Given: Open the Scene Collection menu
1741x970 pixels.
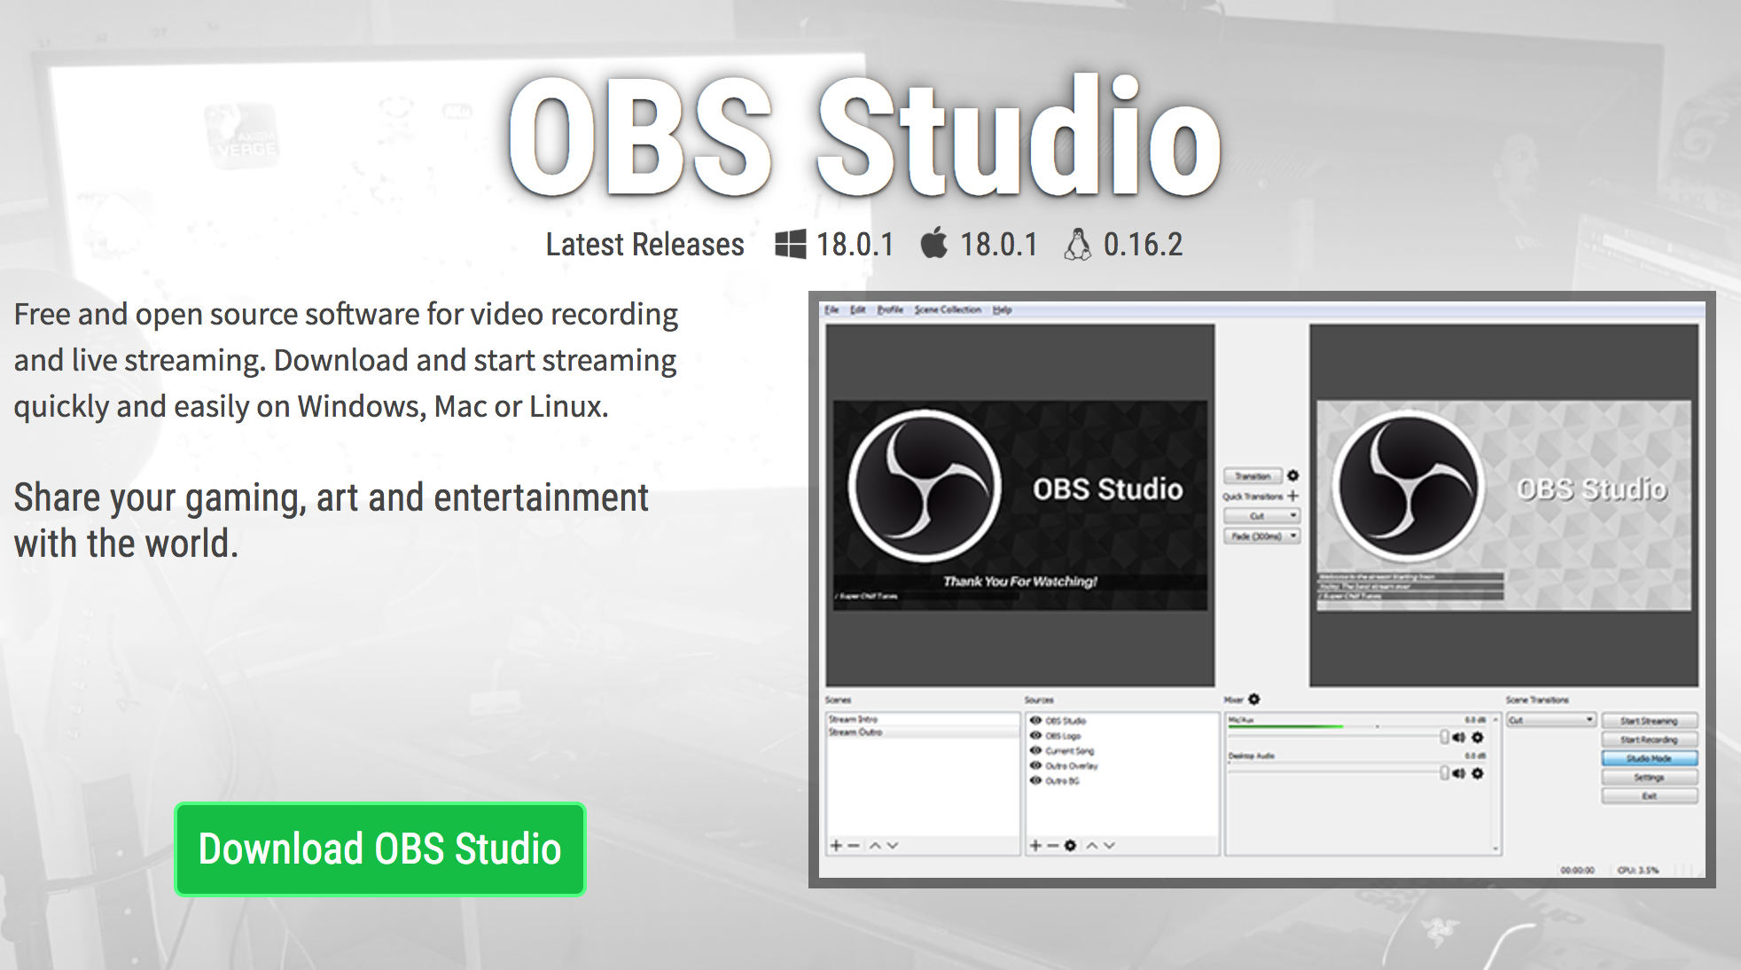Looking at the screenshot, I should pyautogui.click(x=948, y=309).
